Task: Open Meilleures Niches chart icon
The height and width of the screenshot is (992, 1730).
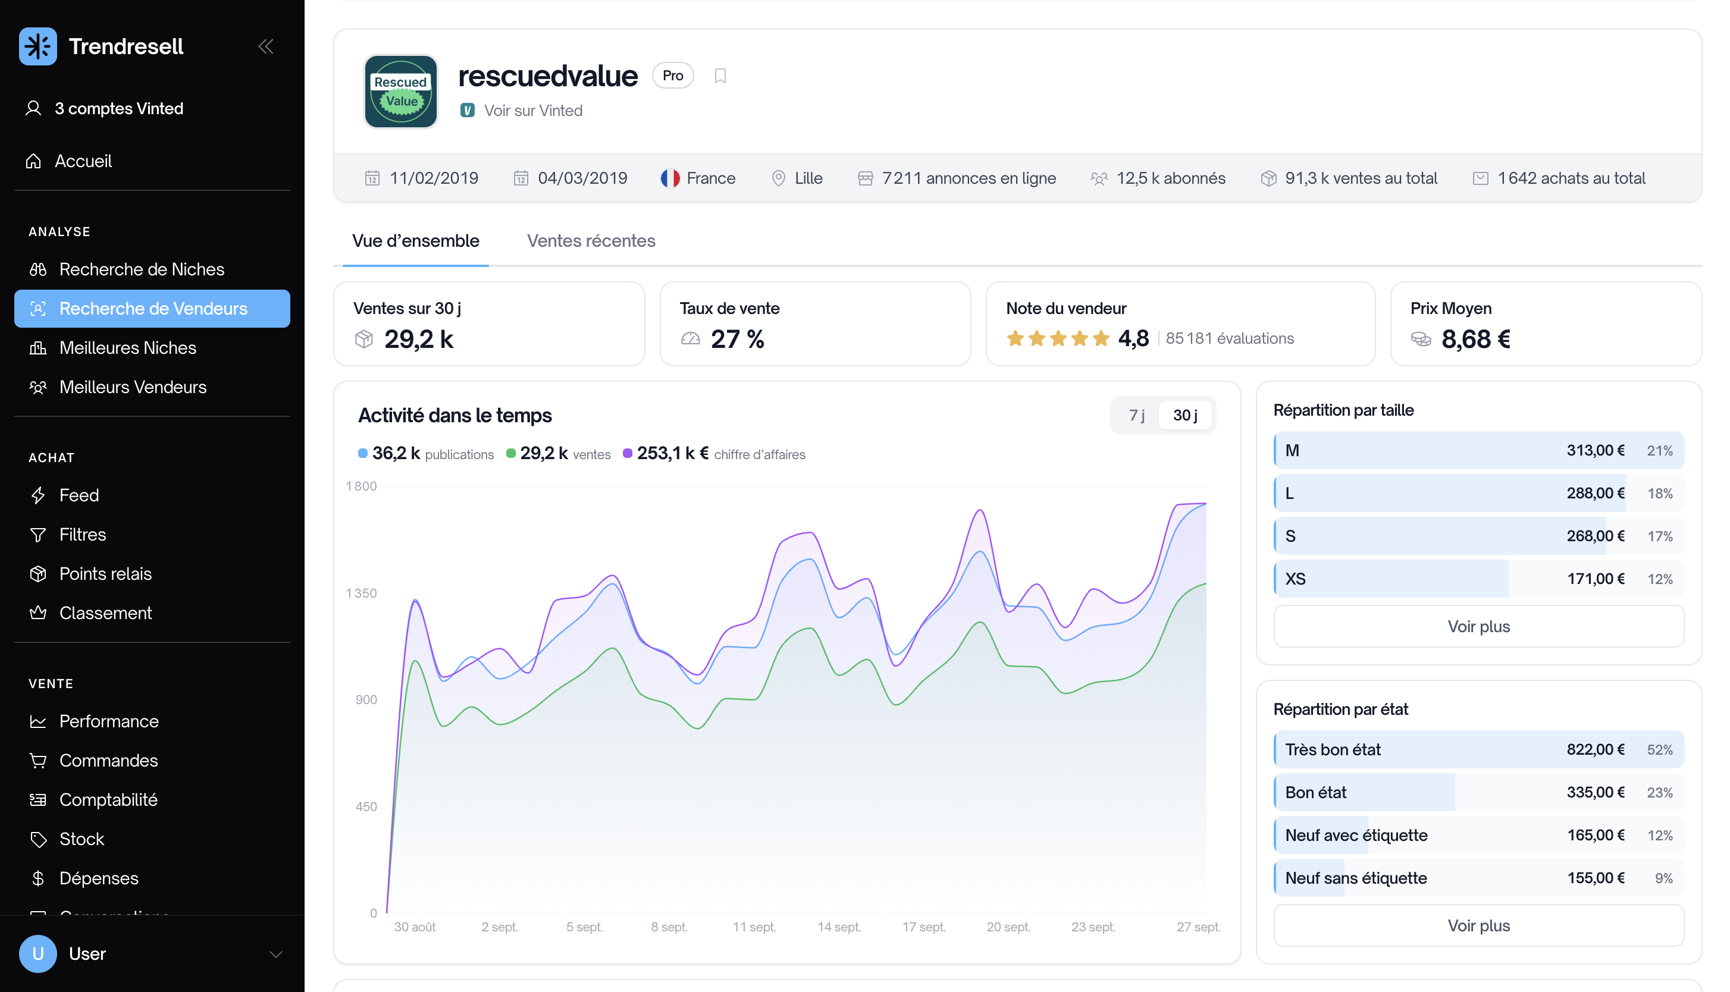Action: 38,347
